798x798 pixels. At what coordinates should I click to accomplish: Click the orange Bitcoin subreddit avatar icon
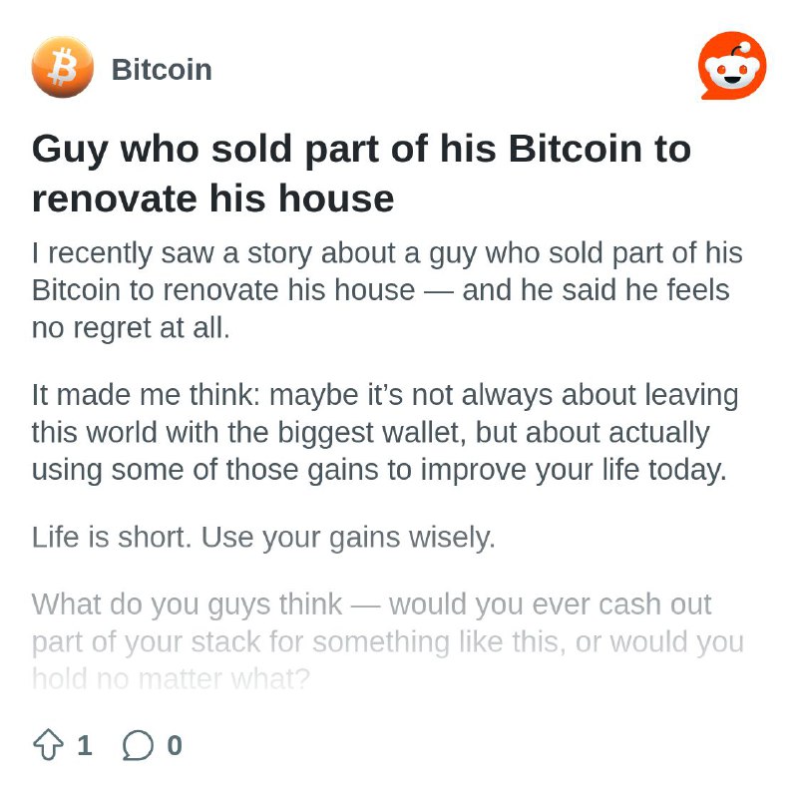[x=63, y=67]
